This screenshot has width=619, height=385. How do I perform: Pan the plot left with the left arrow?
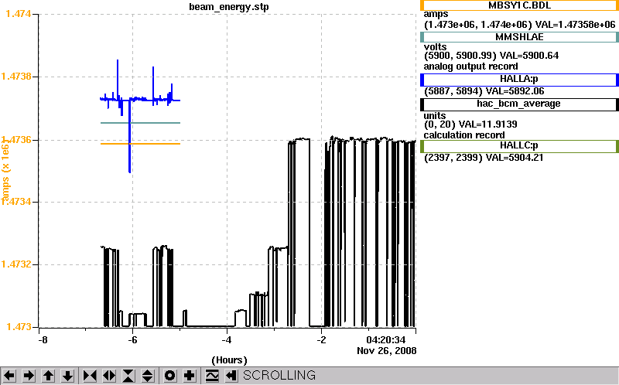tap(9, 376)
